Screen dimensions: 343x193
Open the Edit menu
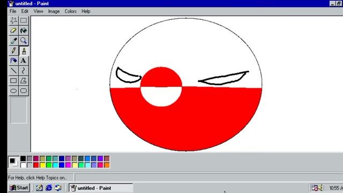point(25,11)
